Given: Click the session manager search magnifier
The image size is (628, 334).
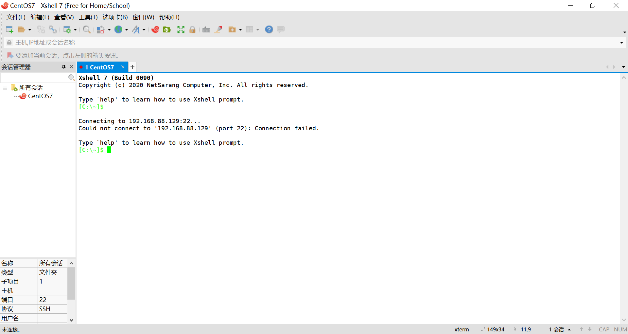Looking at the screenshot, I should [x=71, y=78].
